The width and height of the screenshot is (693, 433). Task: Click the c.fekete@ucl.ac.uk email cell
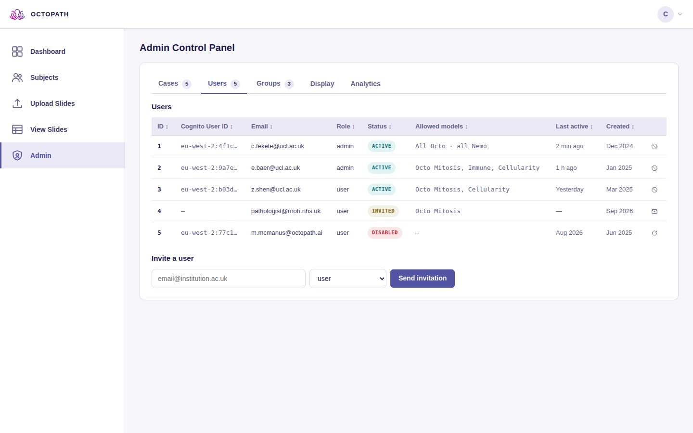click(x=278, y=146)
